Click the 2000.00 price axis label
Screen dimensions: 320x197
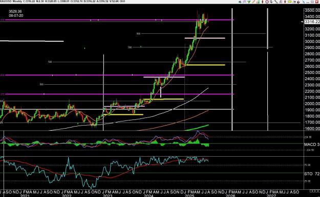click(x=312, y=104)
